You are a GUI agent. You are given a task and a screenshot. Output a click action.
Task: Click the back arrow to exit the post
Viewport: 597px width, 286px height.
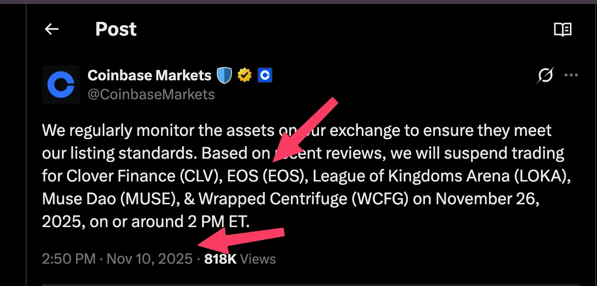point(51,29)
